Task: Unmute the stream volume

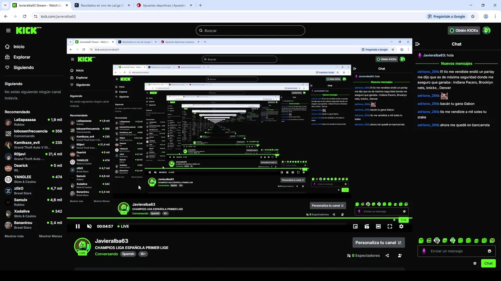Action: coord(89,226)
